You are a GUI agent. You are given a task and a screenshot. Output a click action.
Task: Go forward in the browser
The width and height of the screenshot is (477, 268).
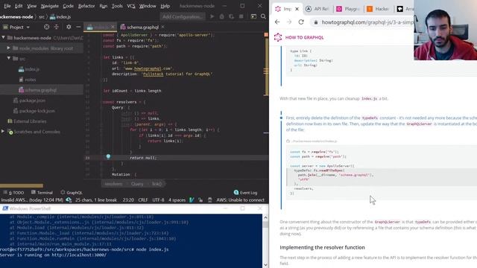click(289, 22)
